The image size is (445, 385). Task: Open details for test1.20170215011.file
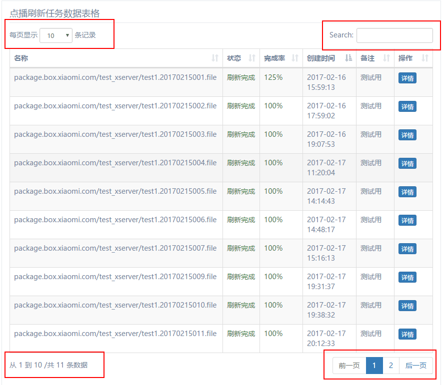(407, 334)
